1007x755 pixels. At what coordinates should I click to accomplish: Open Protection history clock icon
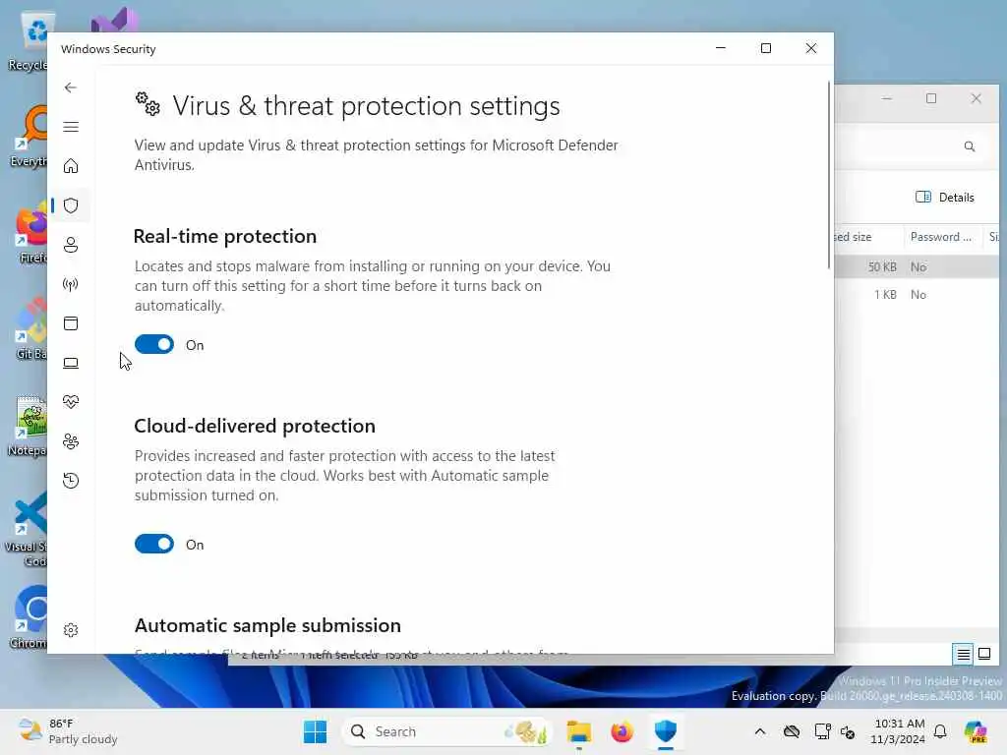coord(71,481)
